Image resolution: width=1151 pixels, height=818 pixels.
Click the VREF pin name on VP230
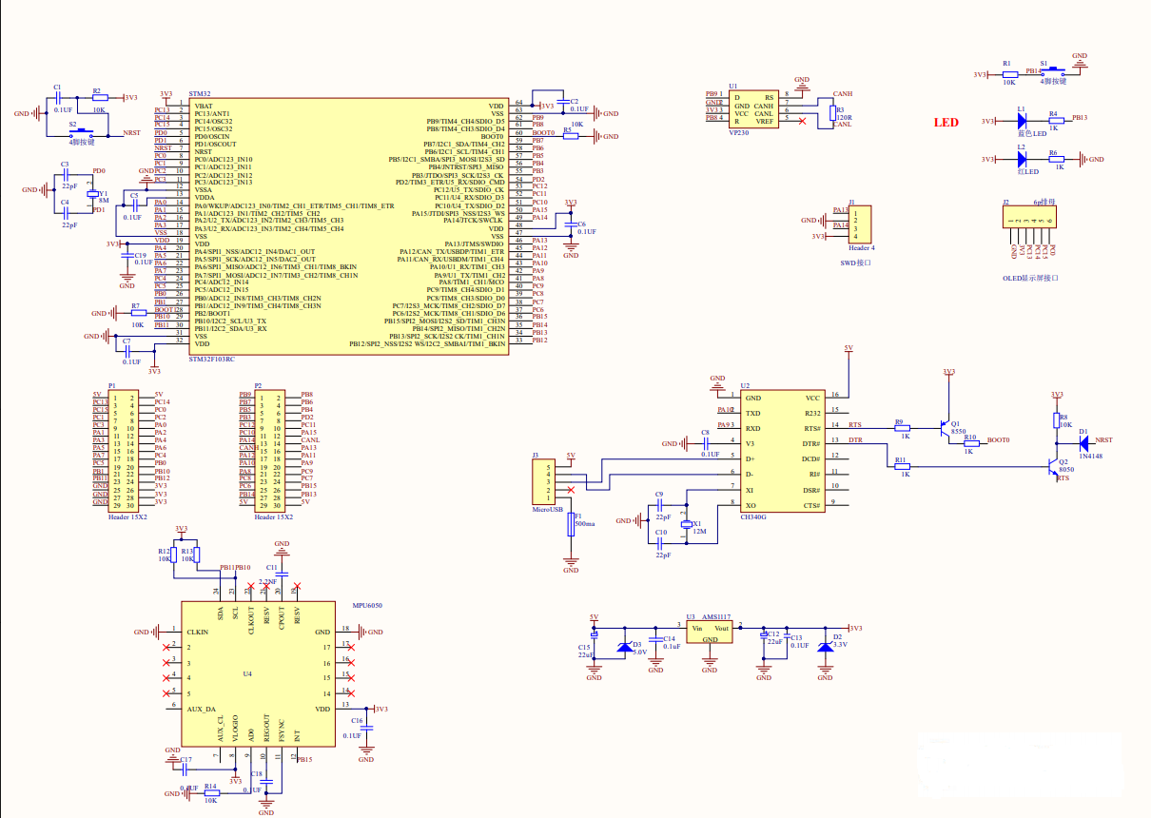pos(765,122)
